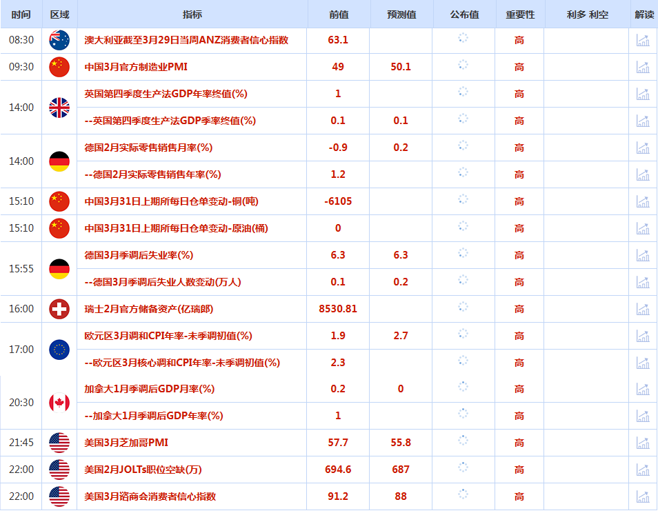Image resolution: width=658 pixels, height=513 pixels.
Task: Click chart icon for 德国3月季调后失业率 row
Action: [x=643, y=255]
